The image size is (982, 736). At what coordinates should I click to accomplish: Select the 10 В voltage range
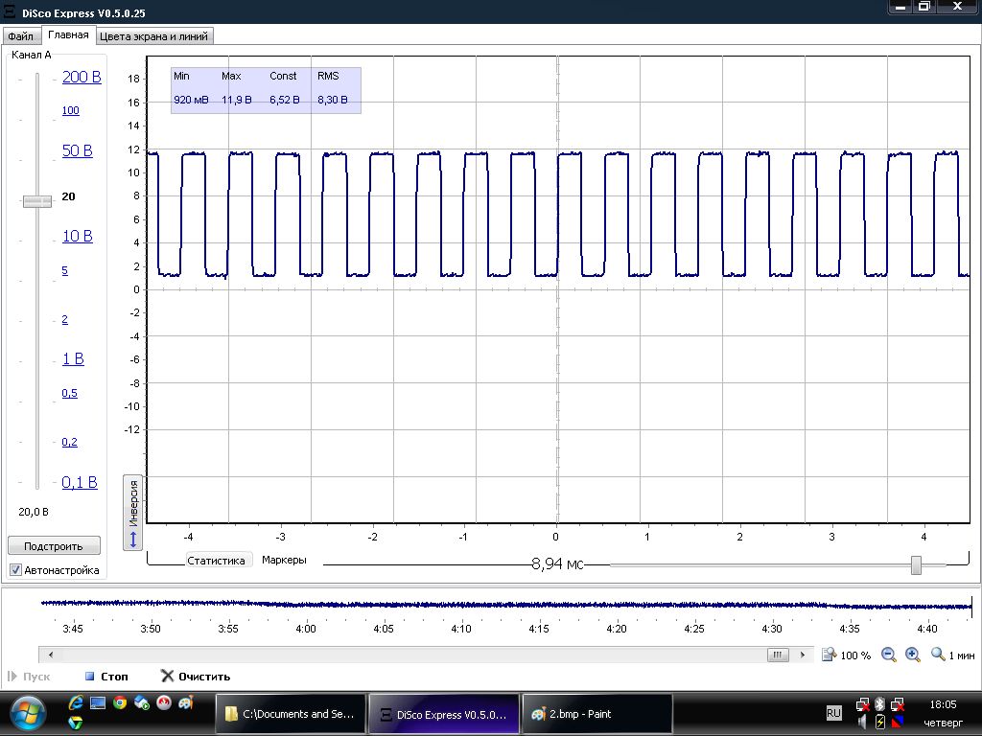(x=77, y=236)
